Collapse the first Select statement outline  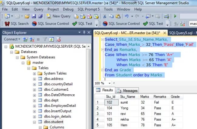click(x=103, y=39)
